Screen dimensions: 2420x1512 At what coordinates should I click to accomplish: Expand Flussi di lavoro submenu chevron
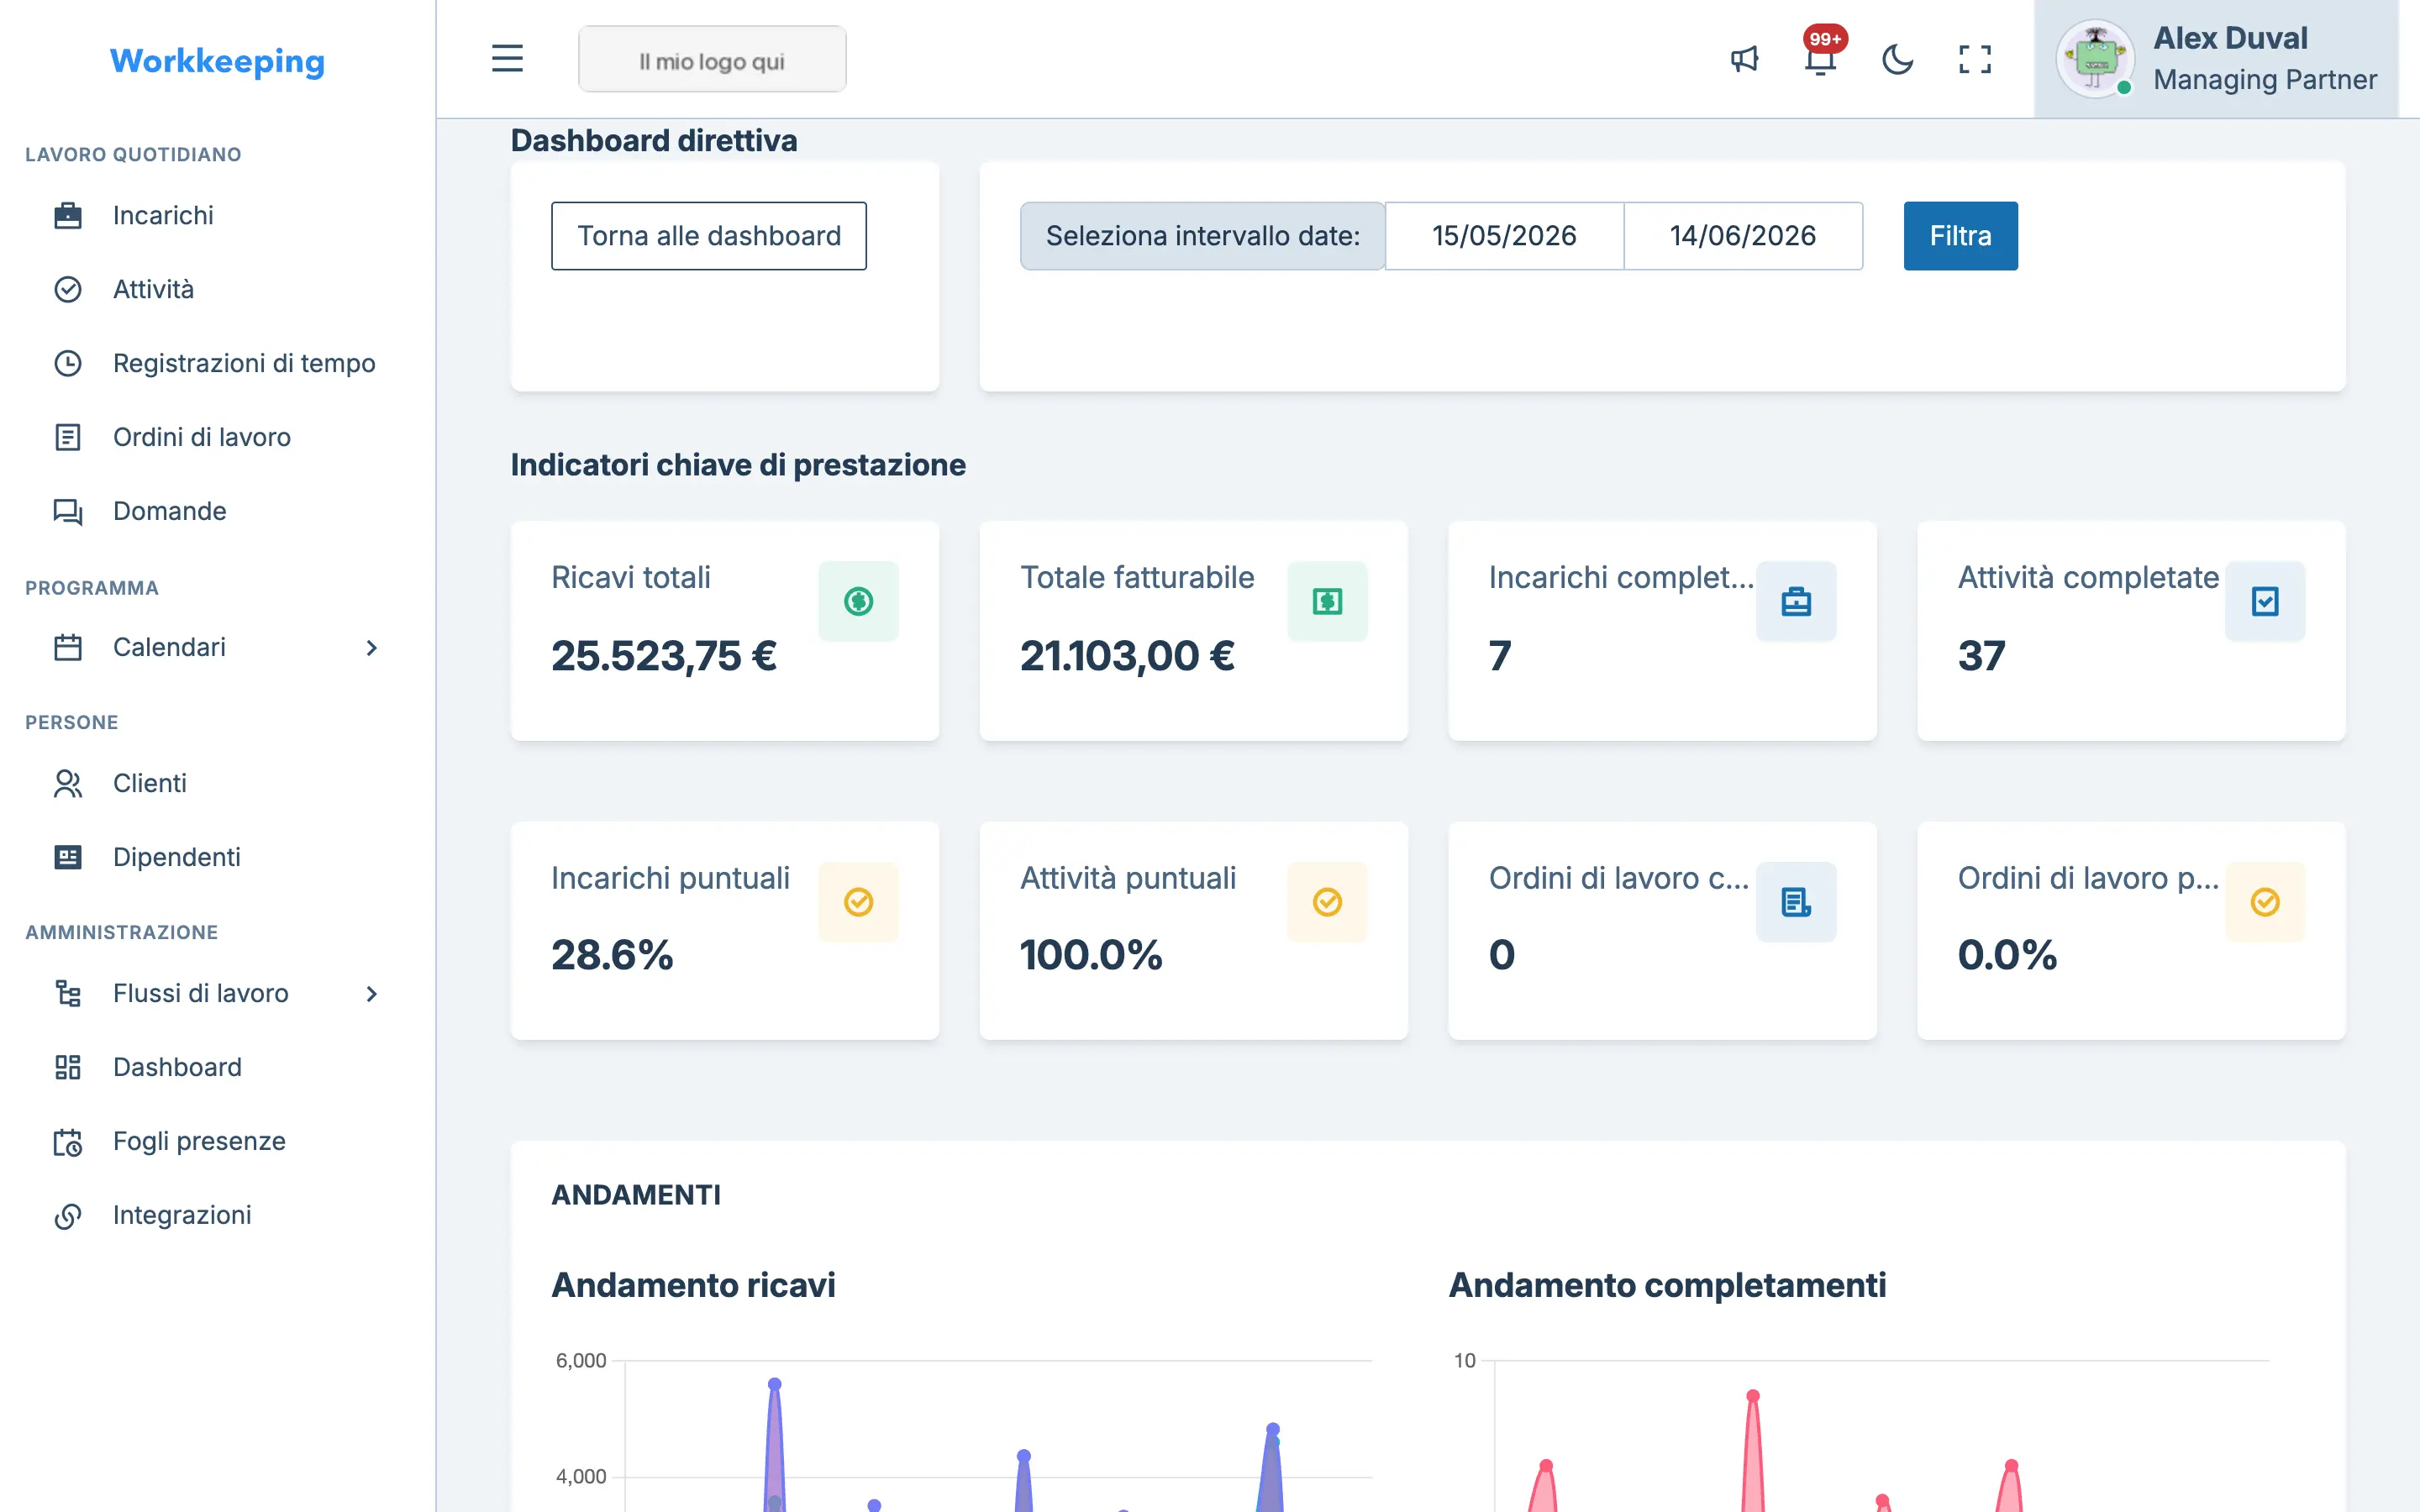[371, 994]
